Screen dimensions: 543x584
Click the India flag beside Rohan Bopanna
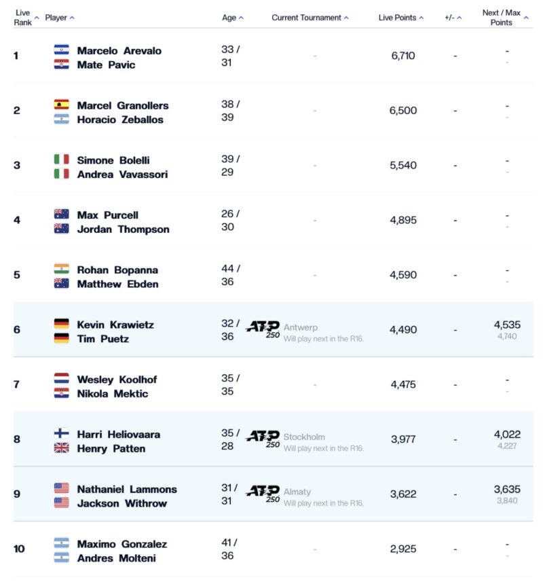[x=61, y=269]
